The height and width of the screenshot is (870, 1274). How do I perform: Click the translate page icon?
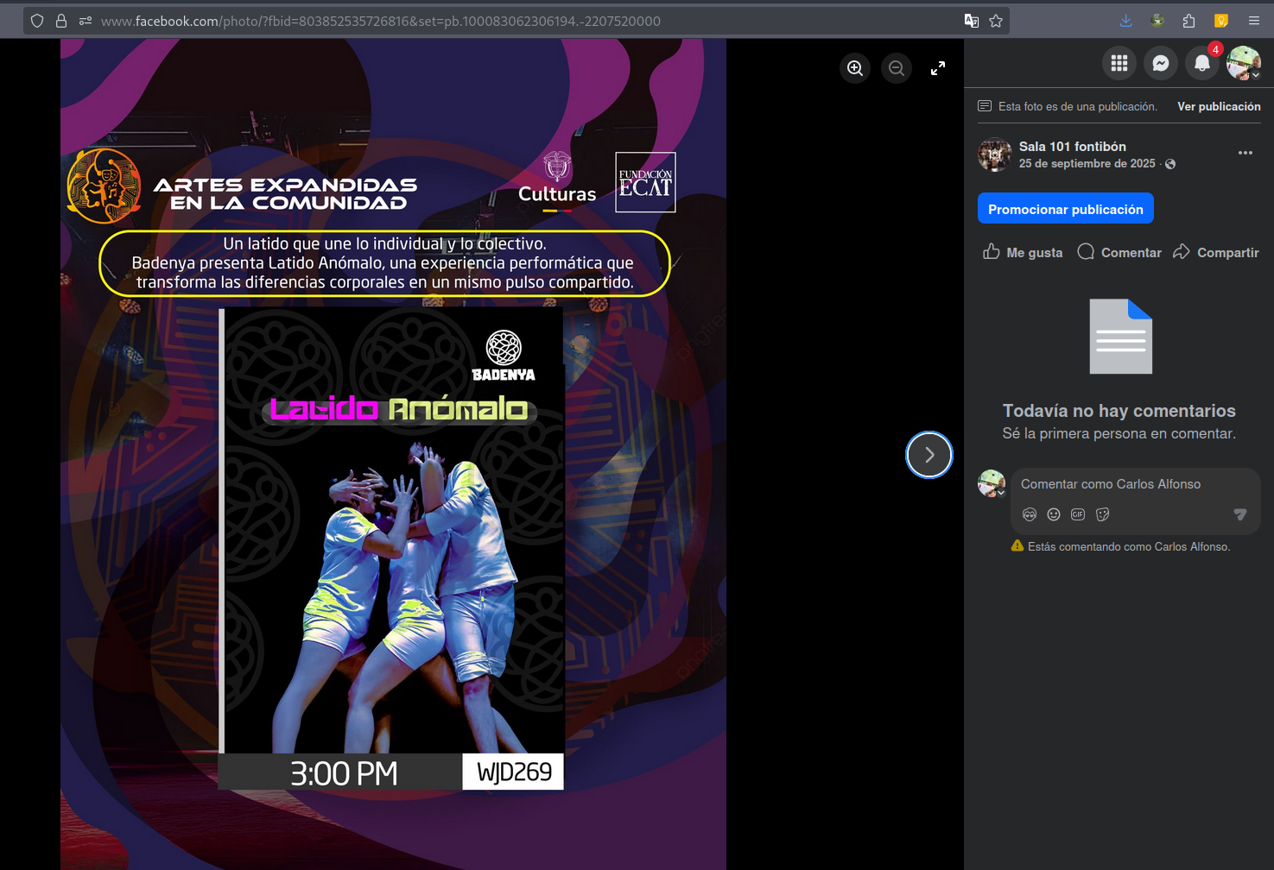coord(972,21)
